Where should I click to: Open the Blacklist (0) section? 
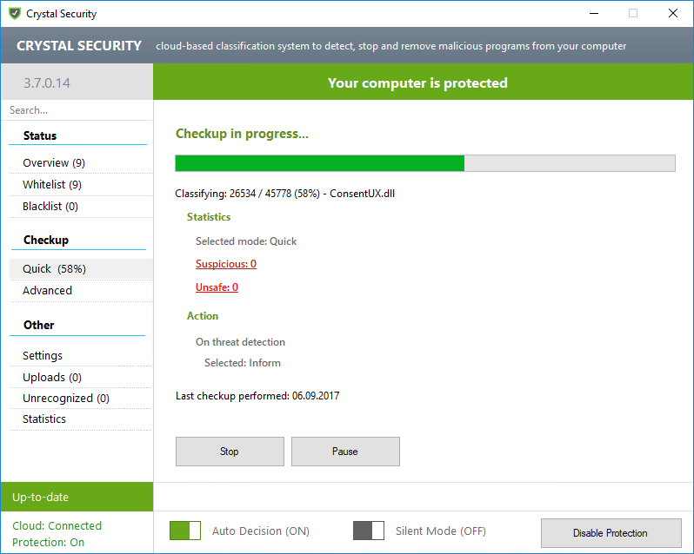click(50, 207)
